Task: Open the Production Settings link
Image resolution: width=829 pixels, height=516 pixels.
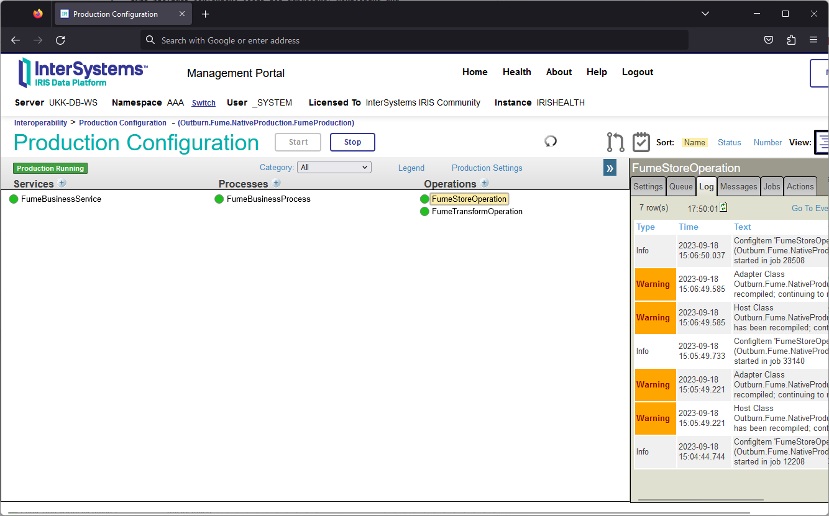Action: (x=487, y=168)
